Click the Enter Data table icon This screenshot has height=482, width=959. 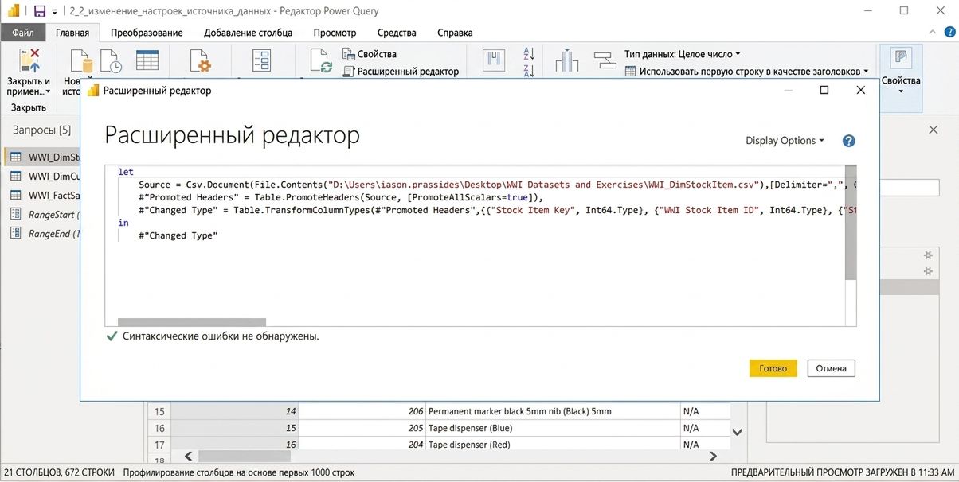147,61
